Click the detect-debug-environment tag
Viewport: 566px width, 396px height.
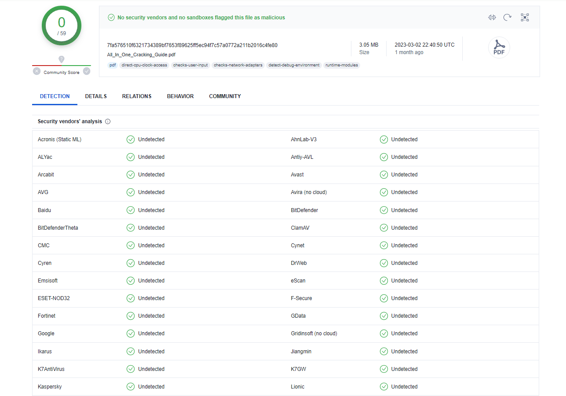coord(294,65)
